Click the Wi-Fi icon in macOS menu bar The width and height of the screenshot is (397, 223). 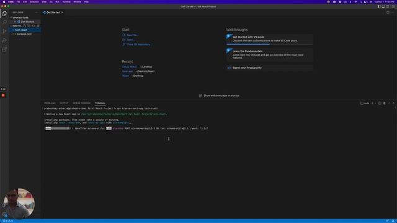[x=355, y=2]
